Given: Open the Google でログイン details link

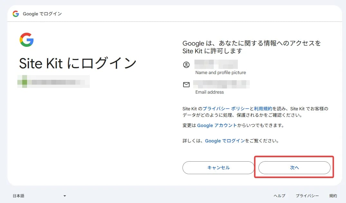Looking at the screenshot, I should coord(225,141).
